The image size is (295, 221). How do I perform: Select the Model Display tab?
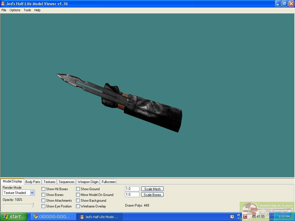point(12,181)
